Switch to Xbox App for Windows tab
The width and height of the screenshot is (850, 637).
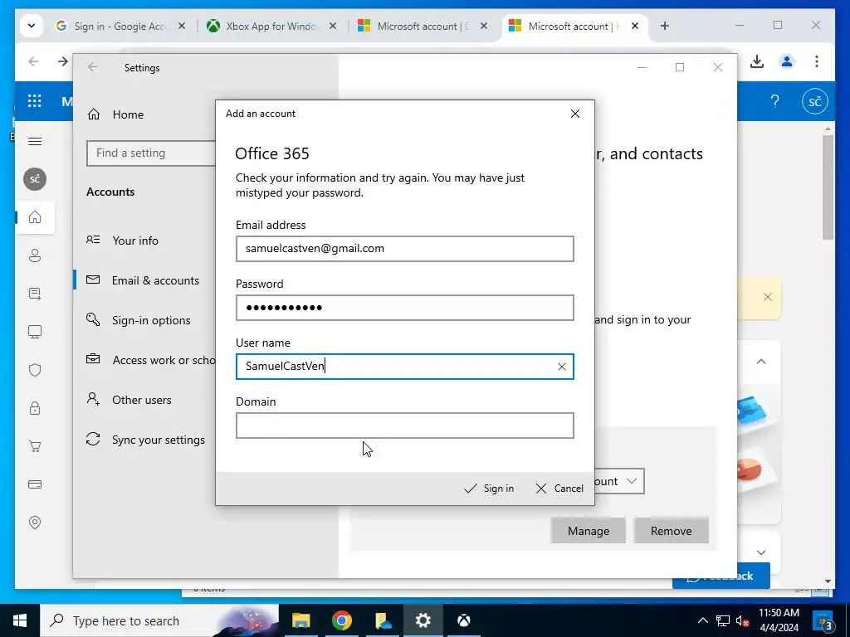pyautogui.click(x=270, y=26)
